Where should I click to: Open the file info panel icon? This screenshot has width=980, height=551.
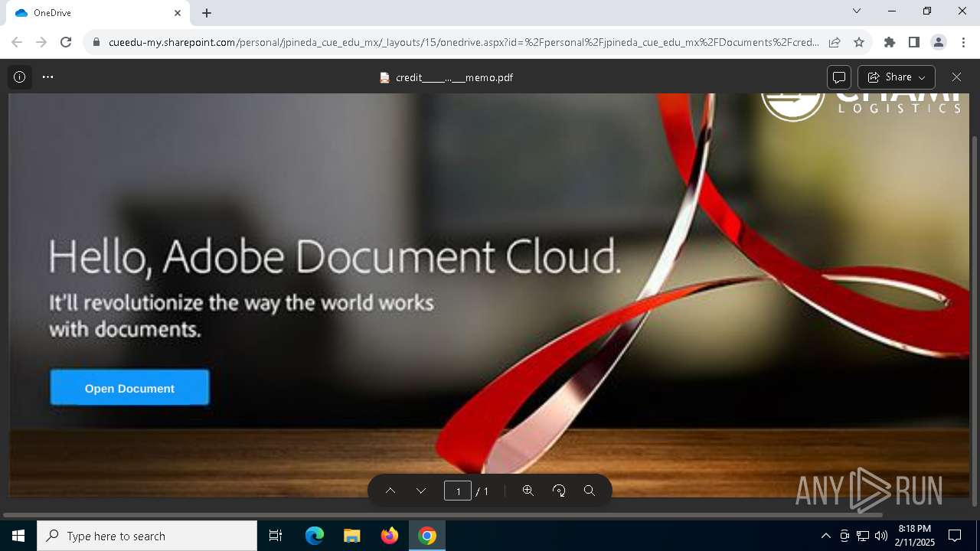pyautogui.click(x=20, y=77)
